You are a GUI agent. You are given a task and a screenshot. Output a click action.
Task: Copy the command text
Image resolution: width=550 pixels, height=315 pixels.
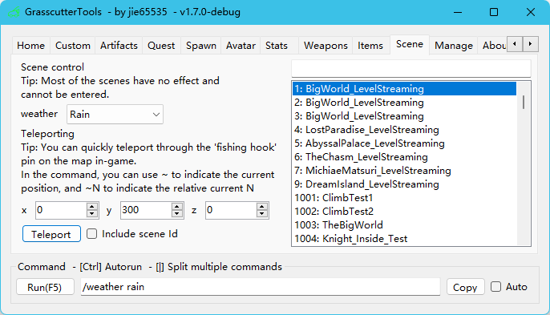[x=465, y=287]
